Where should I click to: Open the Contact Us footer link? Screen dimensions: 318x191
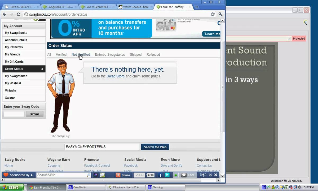click(x=204, y=166)
